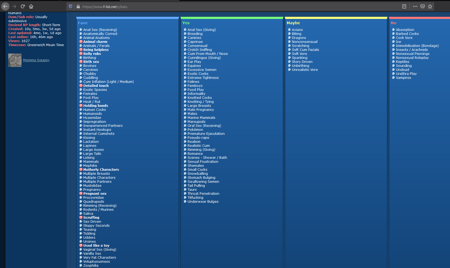Select the Marine Mammals entry

[201, 117]
